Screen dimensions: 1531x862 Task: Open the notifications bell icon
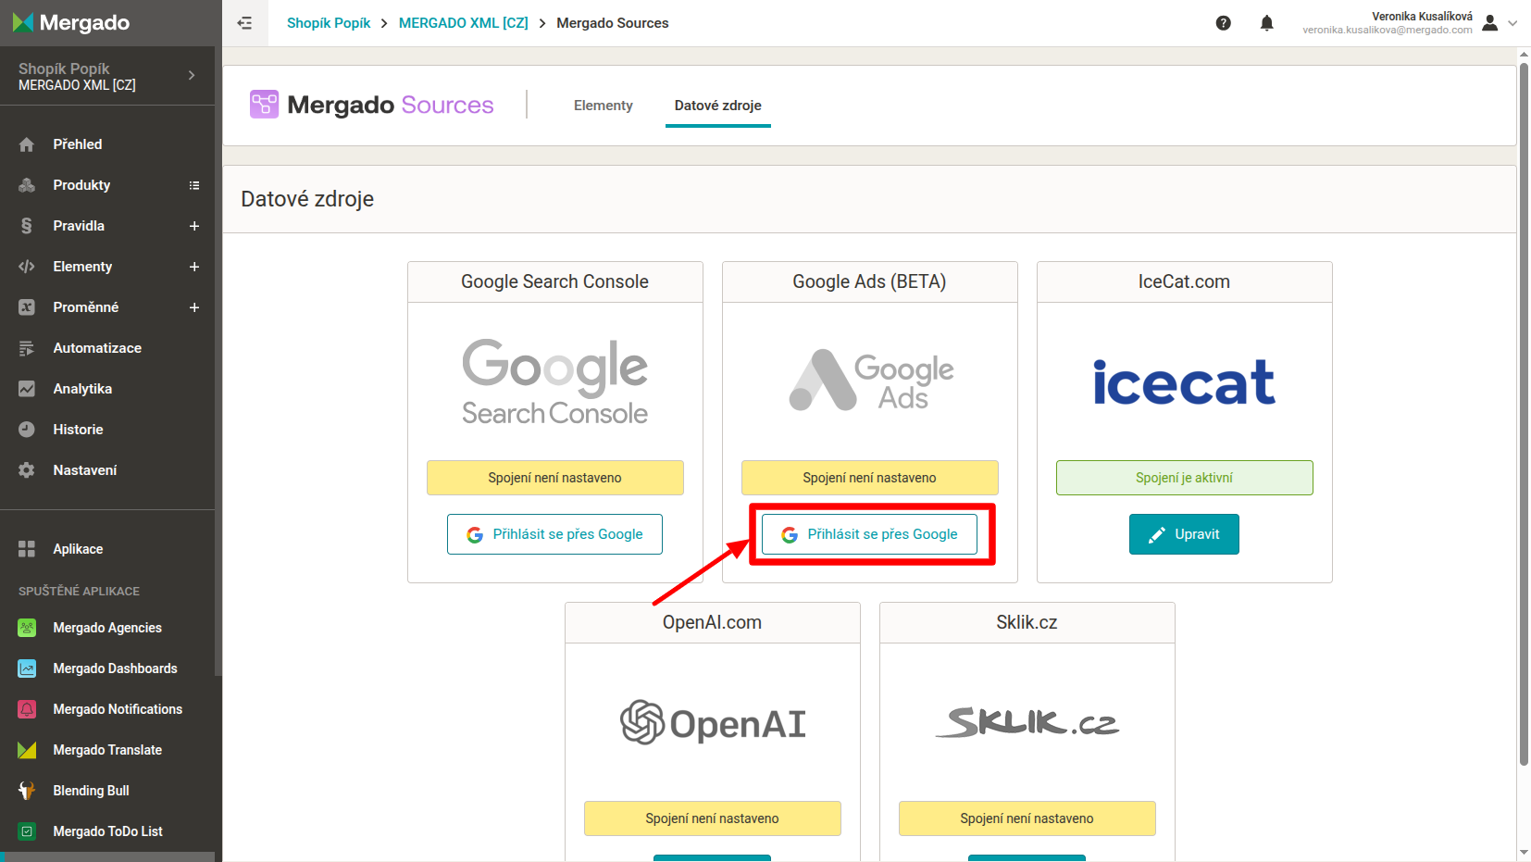(x=1266, y=23)
